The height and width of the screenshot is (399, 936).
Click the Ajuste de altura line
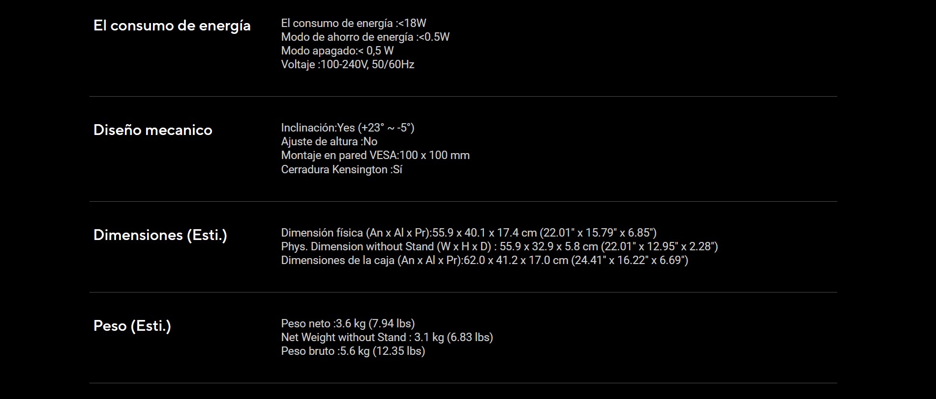[329, 141]
